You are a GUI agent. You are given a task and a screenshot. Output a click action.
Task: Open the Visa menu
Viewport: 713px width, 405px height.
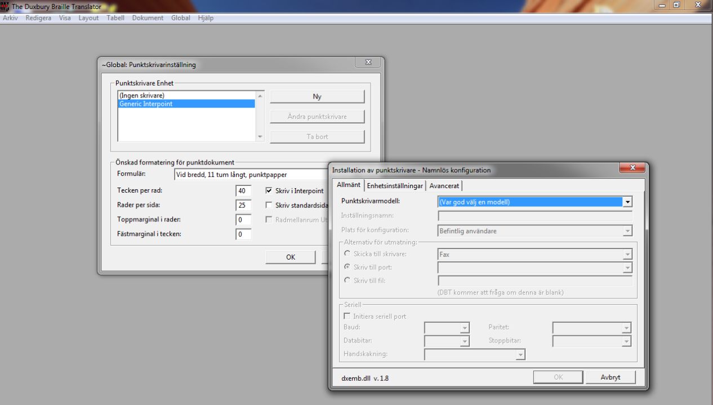coord(65,18)
